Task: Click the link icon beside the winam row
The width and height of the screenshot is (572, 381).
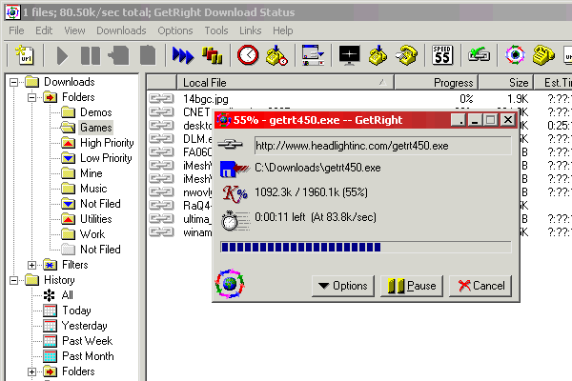Action: click(x=161, y=231)
